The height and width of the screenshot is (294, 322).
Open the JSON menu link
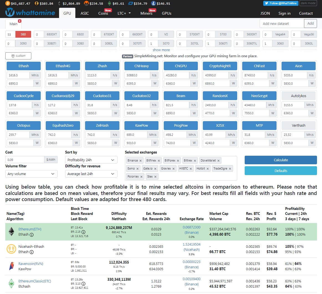pos(265,13)
